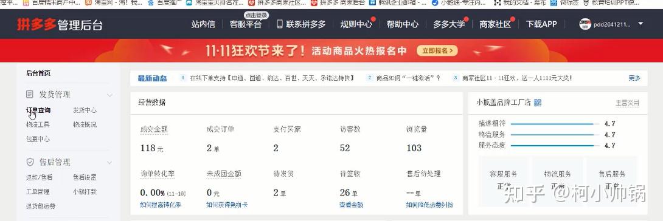Open 退货包运费 in the sidebar

tap(41, 206)
